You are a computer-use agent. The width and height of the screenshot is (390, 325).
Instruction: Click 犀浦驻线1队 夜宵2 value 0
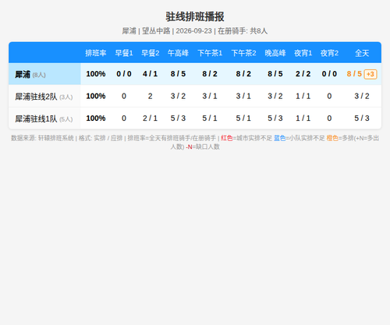tap(329, 118)
